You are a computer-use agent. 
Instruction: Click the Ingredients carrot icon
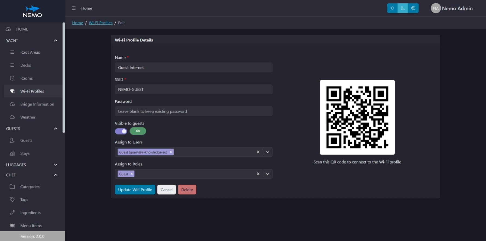pos(12,213)
